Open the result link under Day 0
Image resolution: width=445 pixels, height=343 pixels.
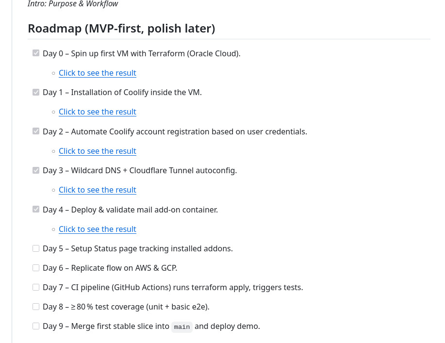tap(98, 73)
